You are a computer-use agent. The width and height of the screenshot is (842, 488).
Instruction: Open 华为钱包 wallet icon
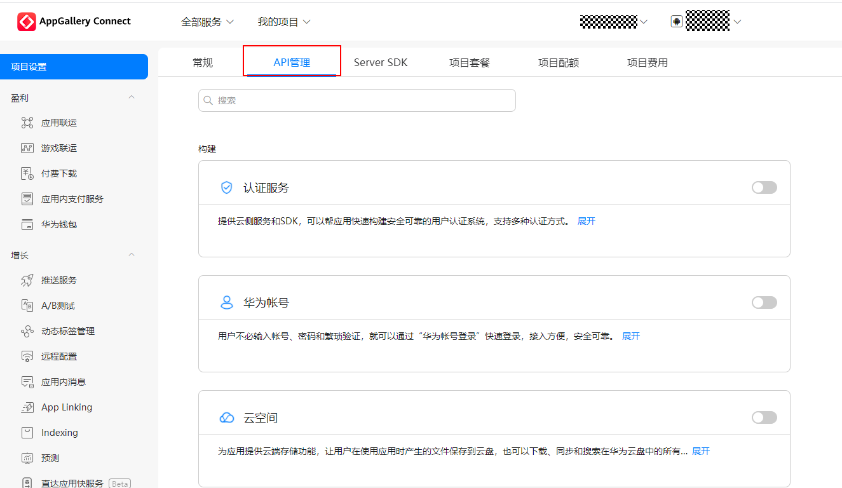coord(27,224)
